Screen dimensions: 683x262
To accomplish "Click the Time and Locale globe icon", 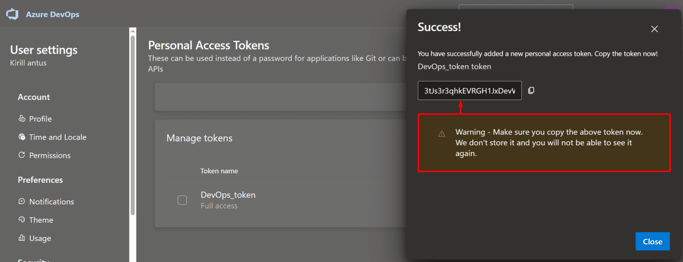I will click(x=22, y=137).
